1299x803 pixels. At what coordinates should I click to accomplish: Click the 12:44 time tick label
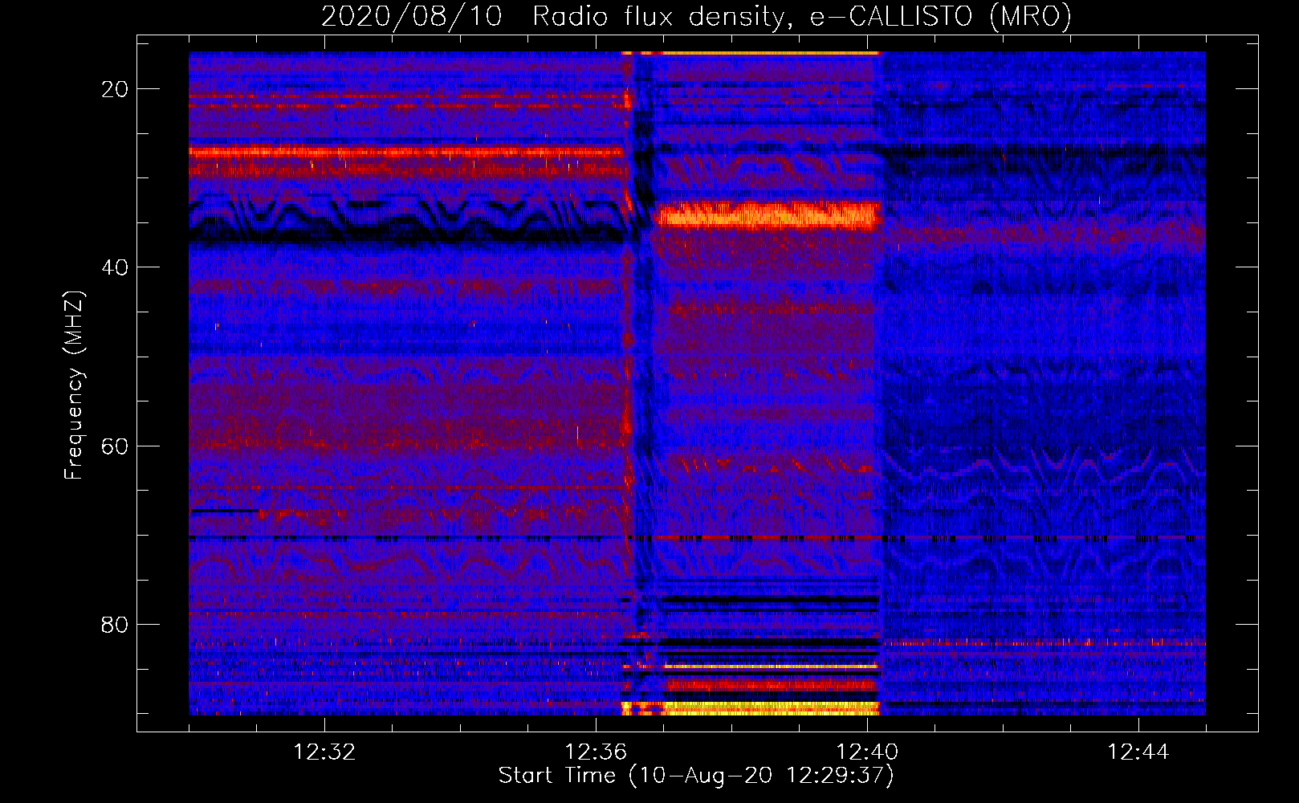click(1138, 752)
